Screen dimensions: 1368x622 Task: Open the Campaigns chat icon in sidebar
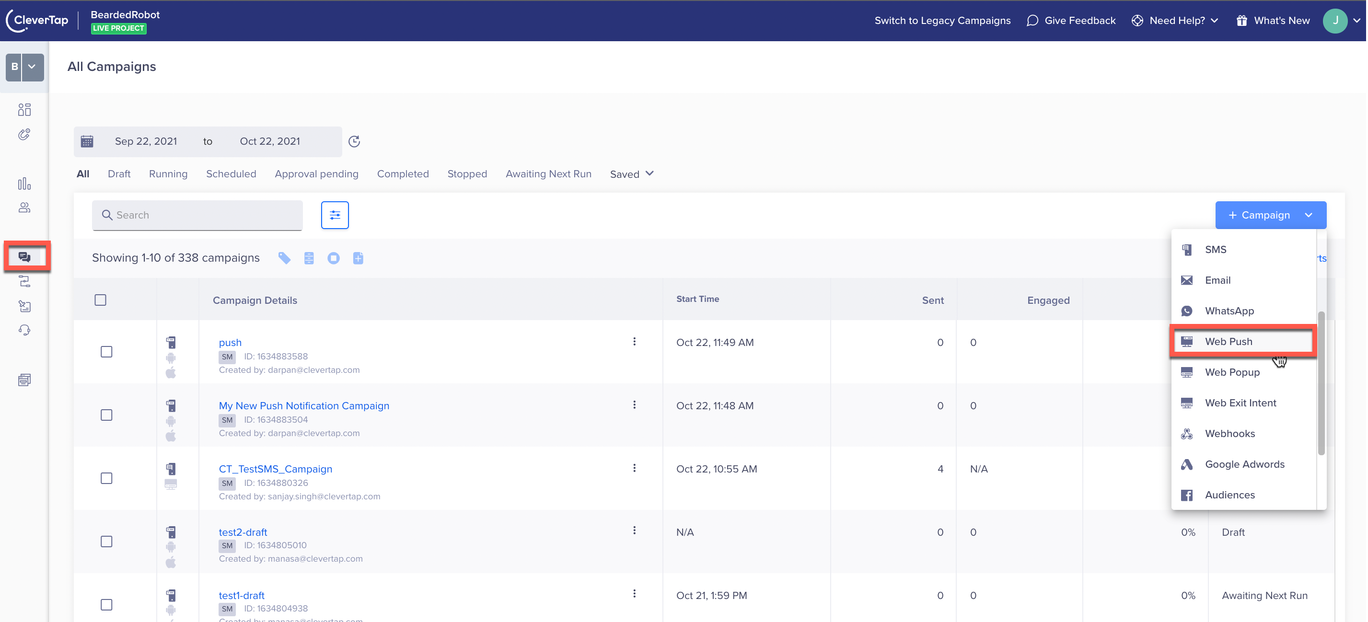click(24, 257)
